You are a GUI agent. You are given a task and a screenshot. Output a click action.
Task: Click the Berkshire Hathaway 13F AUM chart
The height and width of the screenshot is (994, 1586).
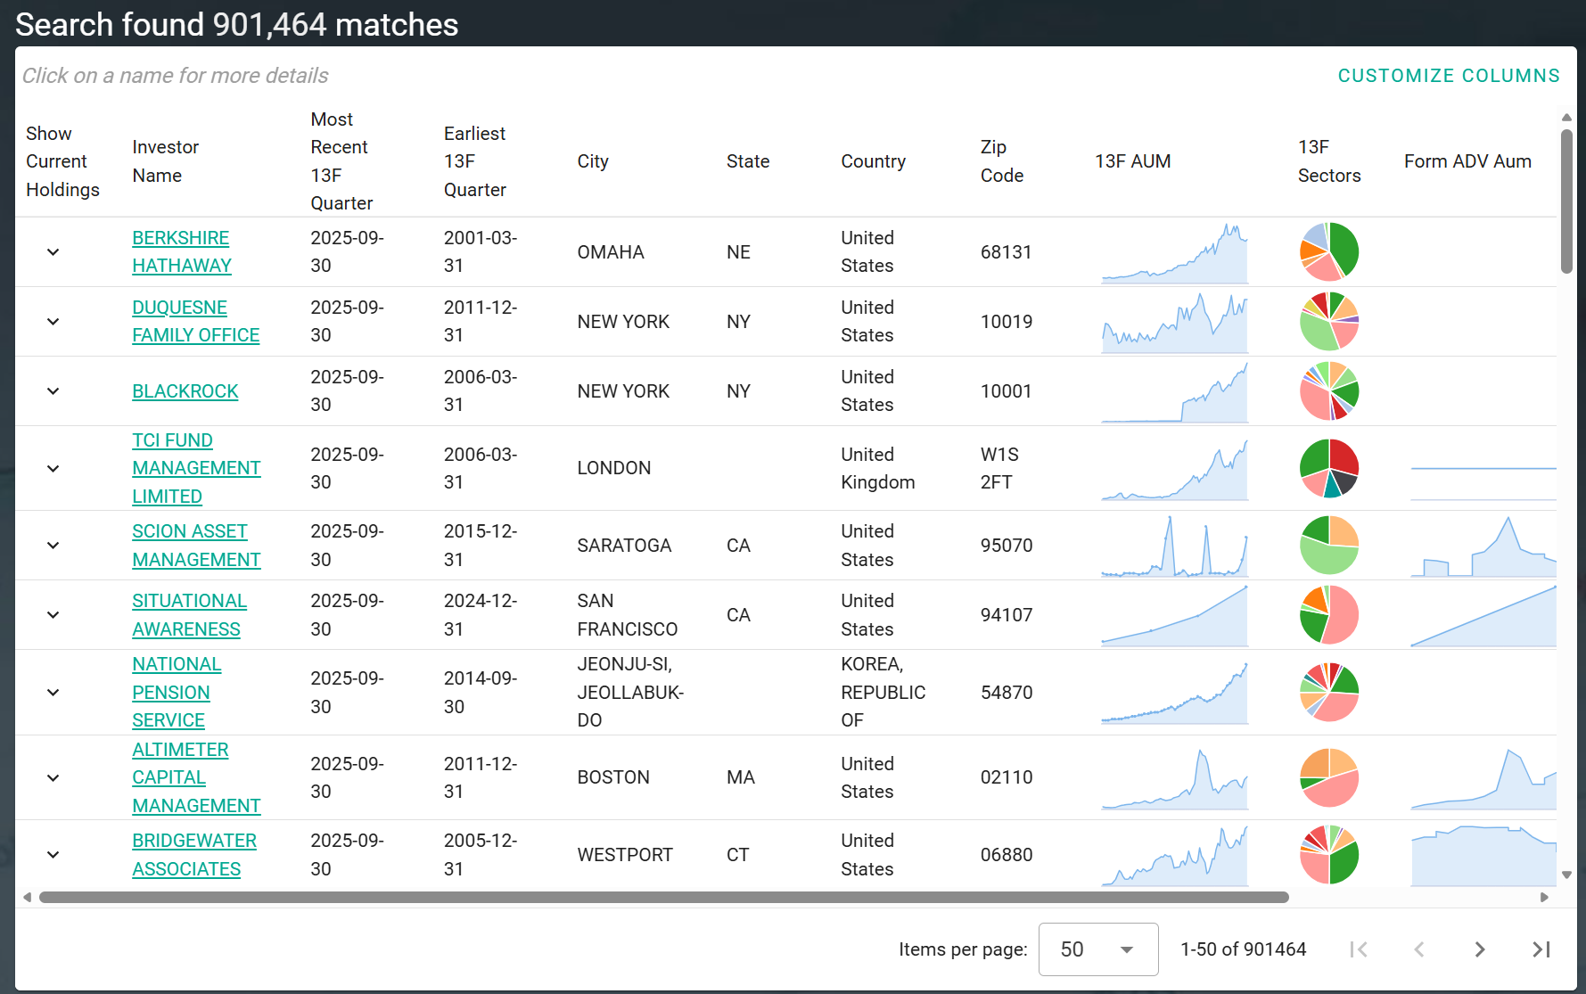coord(1174,252)
